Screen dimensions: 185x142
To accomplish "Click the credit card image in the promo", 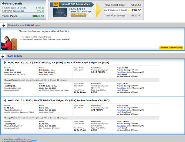I will pos(60,12).
